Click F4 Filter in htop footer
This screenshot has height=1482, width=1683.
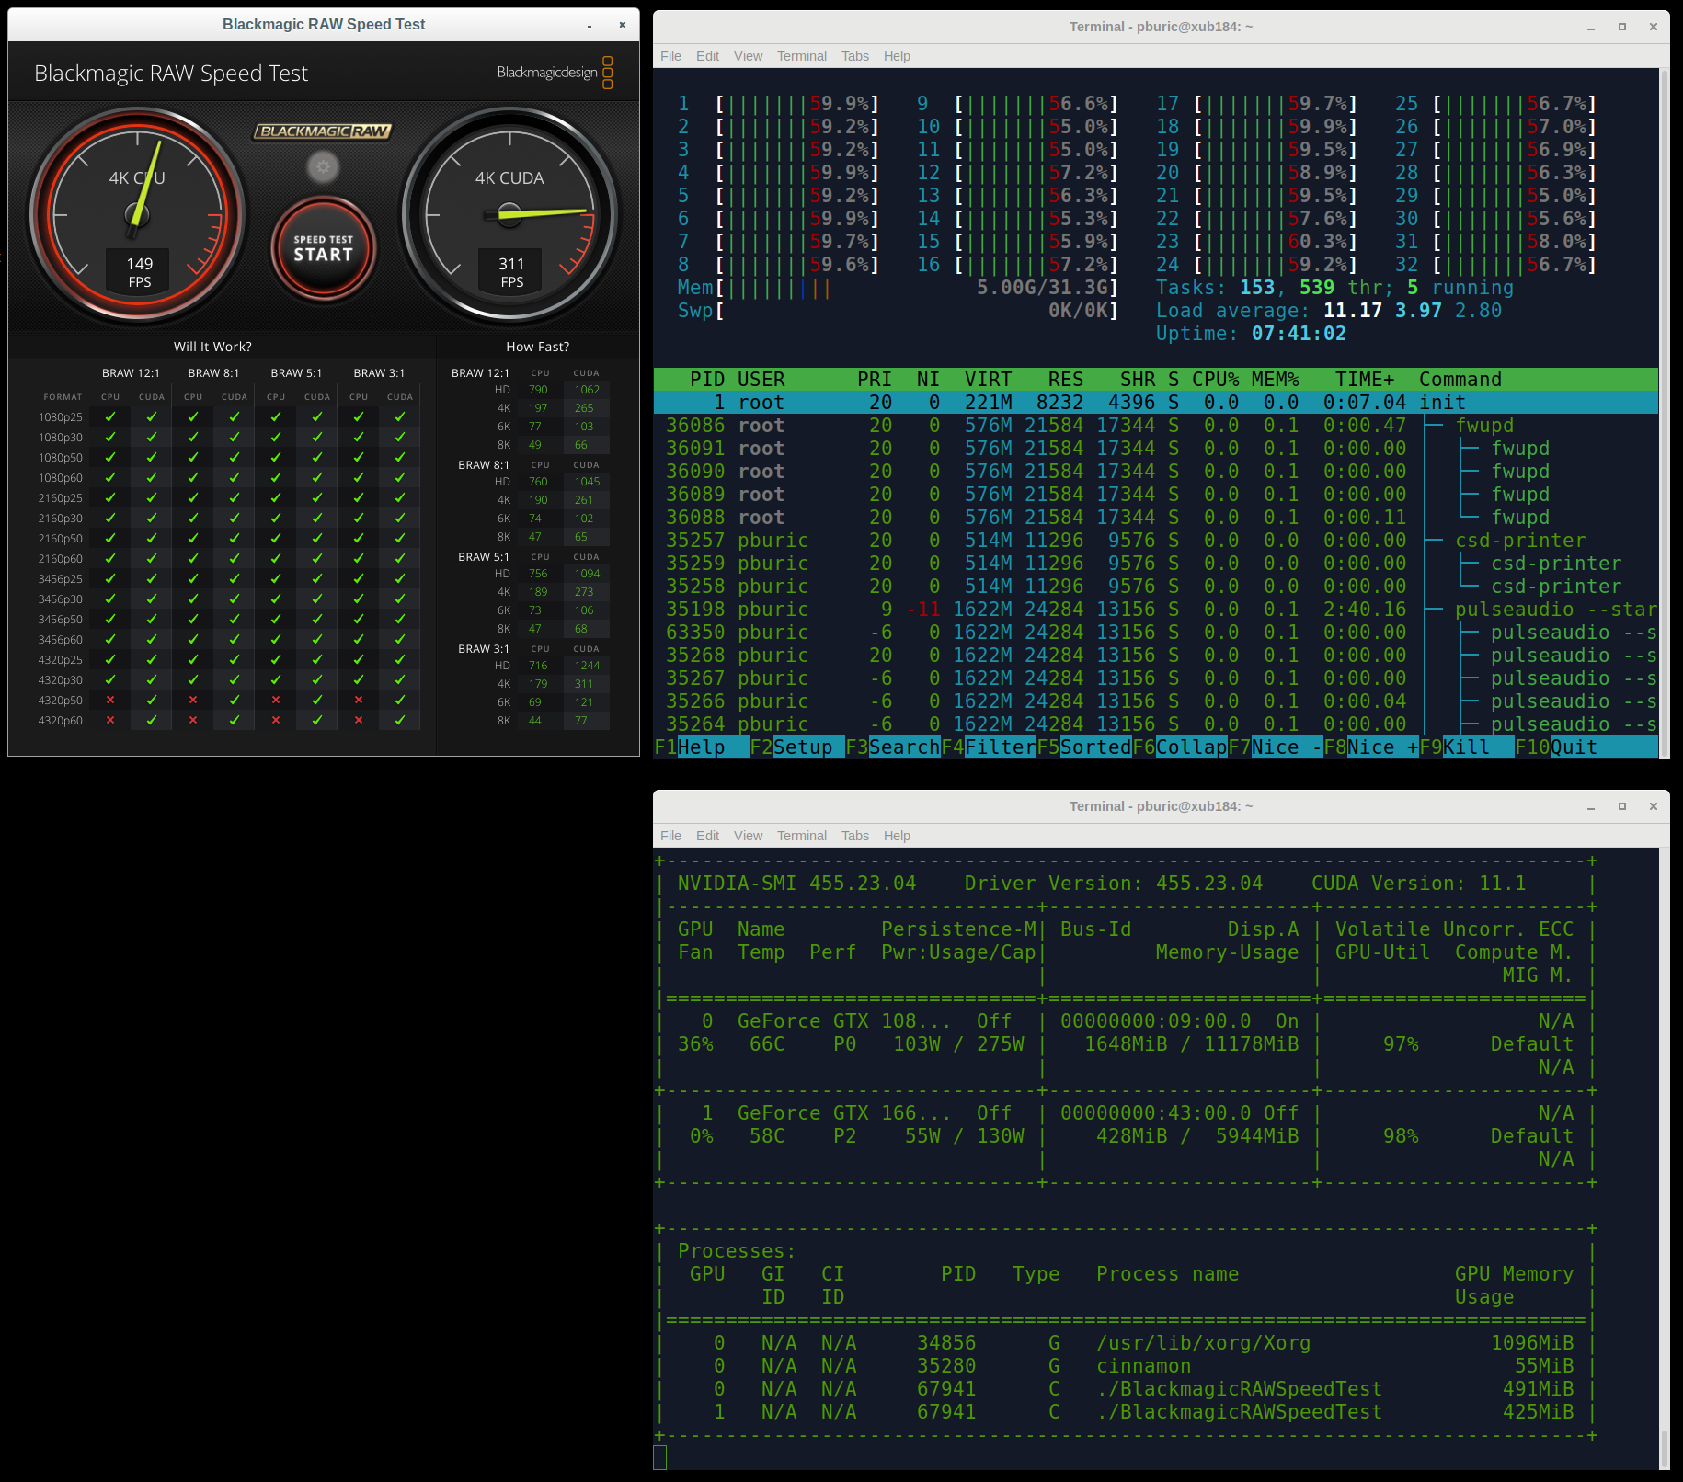[988, 747]
